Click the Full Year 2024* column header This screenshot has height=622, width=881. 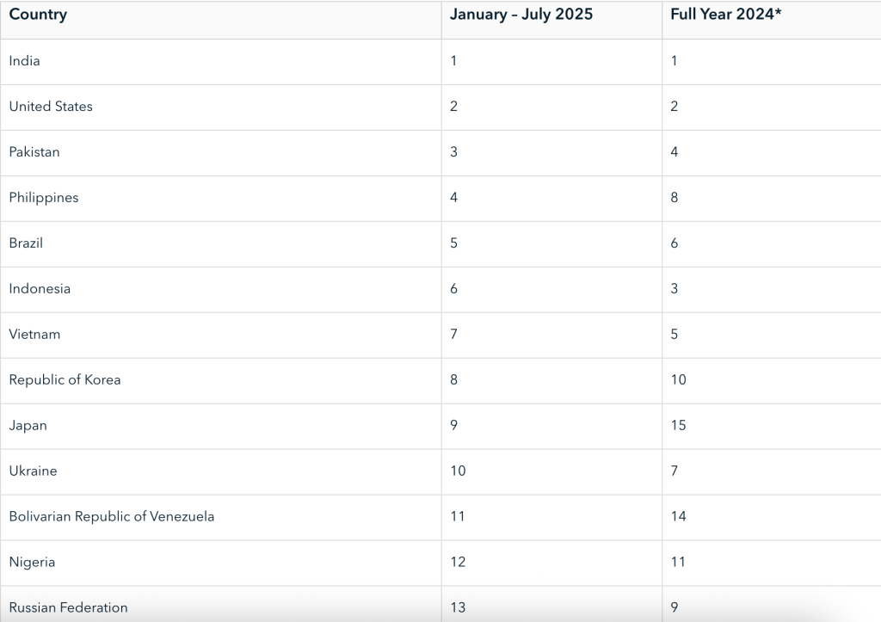(725, 15)
